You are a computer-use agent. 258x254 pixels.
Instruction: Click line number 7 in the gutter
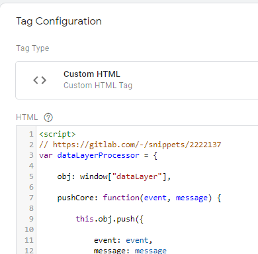coord(31,198)
